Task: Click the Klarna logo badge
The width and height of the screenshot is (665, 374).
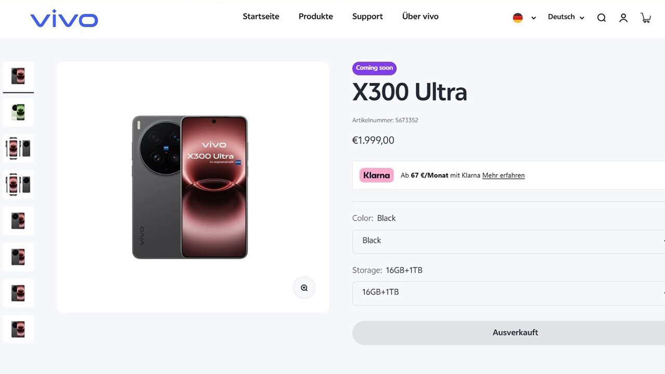Action: point(376,175)
